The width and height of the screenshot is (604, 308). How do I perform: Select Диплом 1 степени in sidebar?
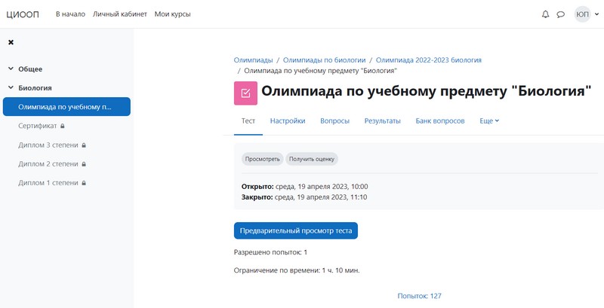pyautogui.click(x=48, y=182)
